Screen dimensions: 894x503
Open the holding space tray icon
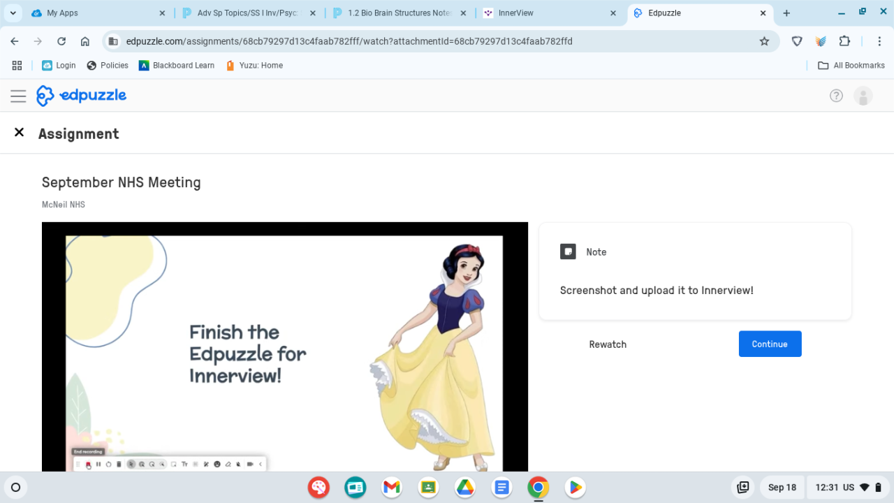743,487
